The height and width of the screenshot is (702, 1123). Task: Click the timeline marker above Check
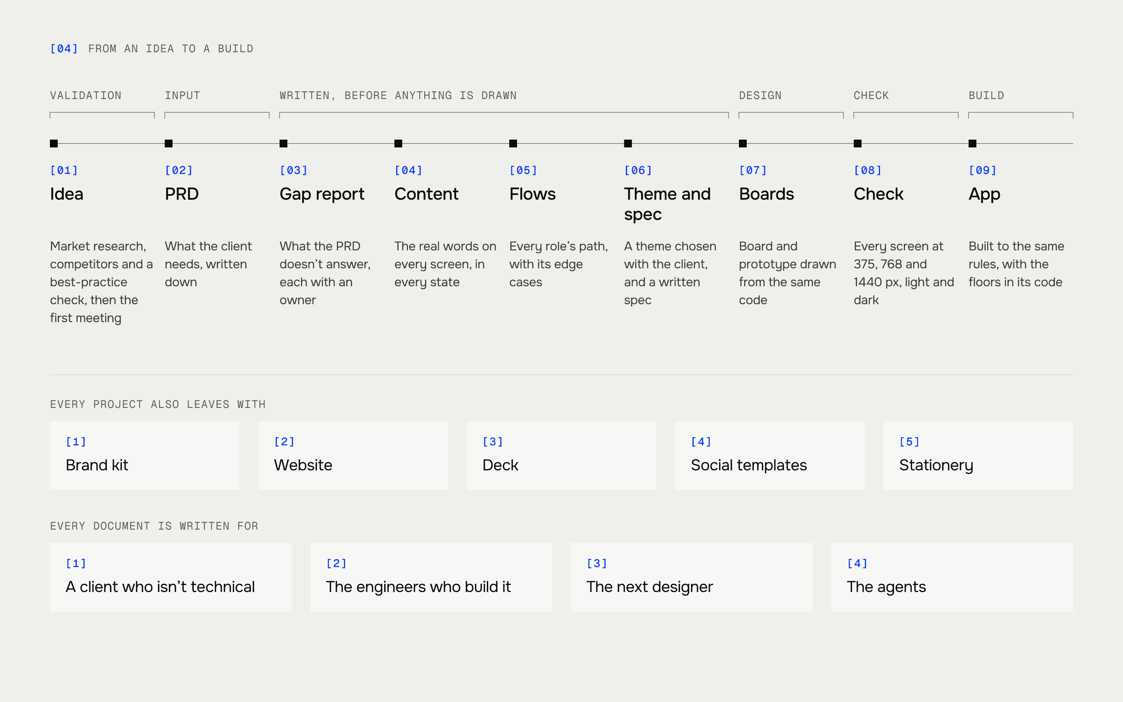click(x=857, y=144)
